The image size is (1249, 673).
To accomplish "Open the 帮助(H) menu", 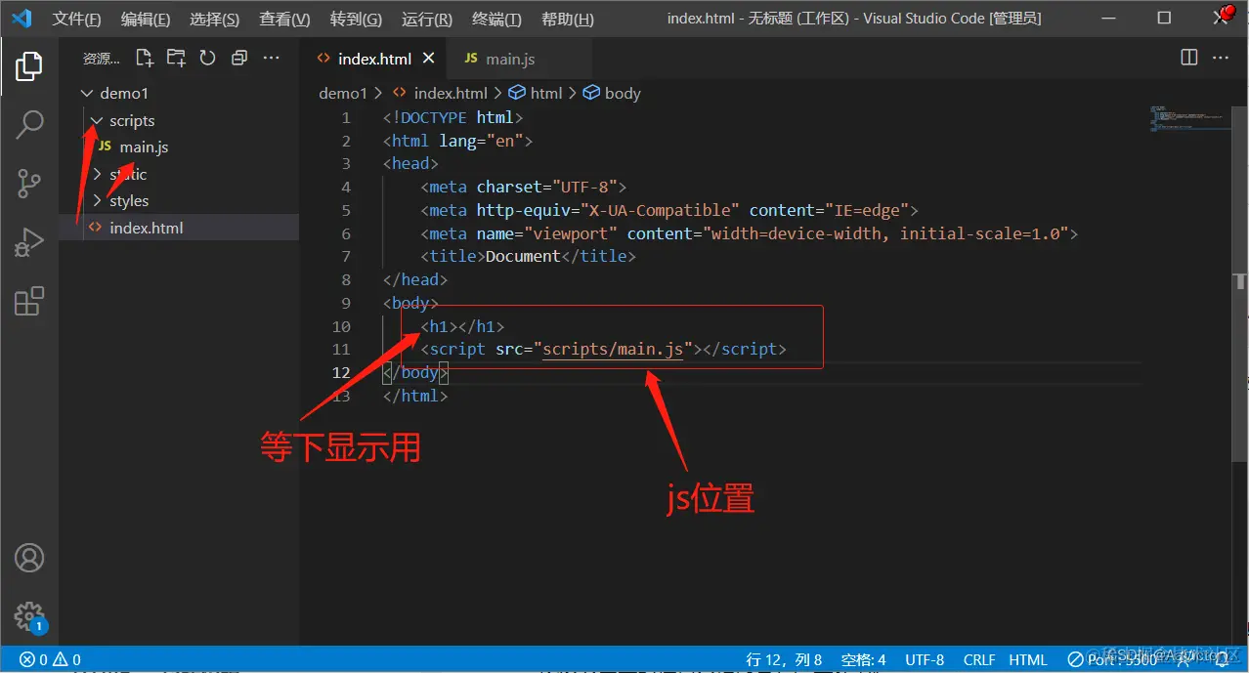I will pyautogui.click(x=567, y=19).
